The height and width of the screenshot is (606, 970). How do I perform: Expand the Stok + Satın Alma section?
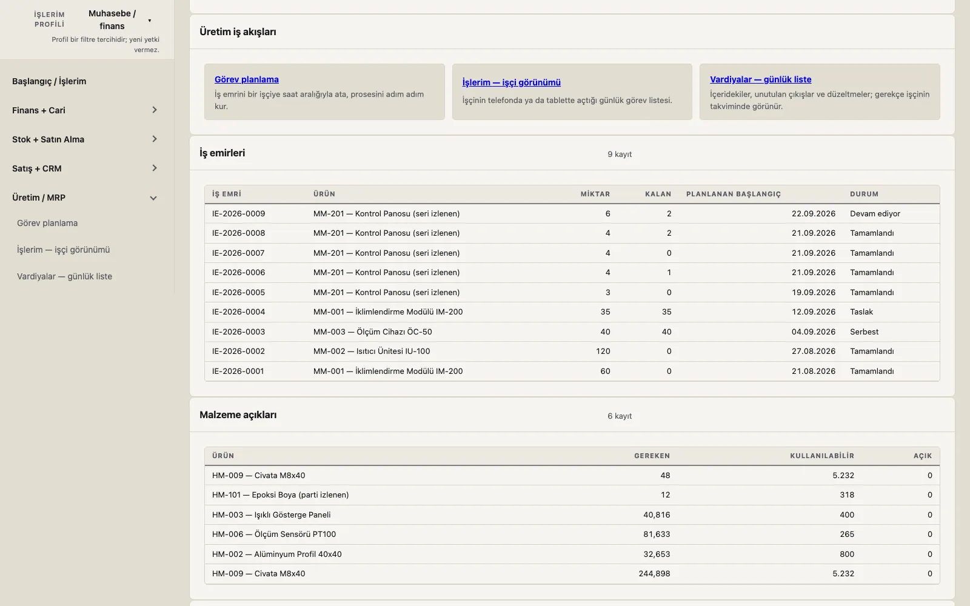[x=85, y=139]
